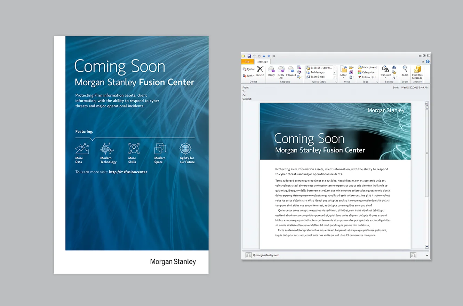Screen dimensions: 463x306
Task: Click the Morgan Stanley logo on the poster
Action: pos(173,262)
